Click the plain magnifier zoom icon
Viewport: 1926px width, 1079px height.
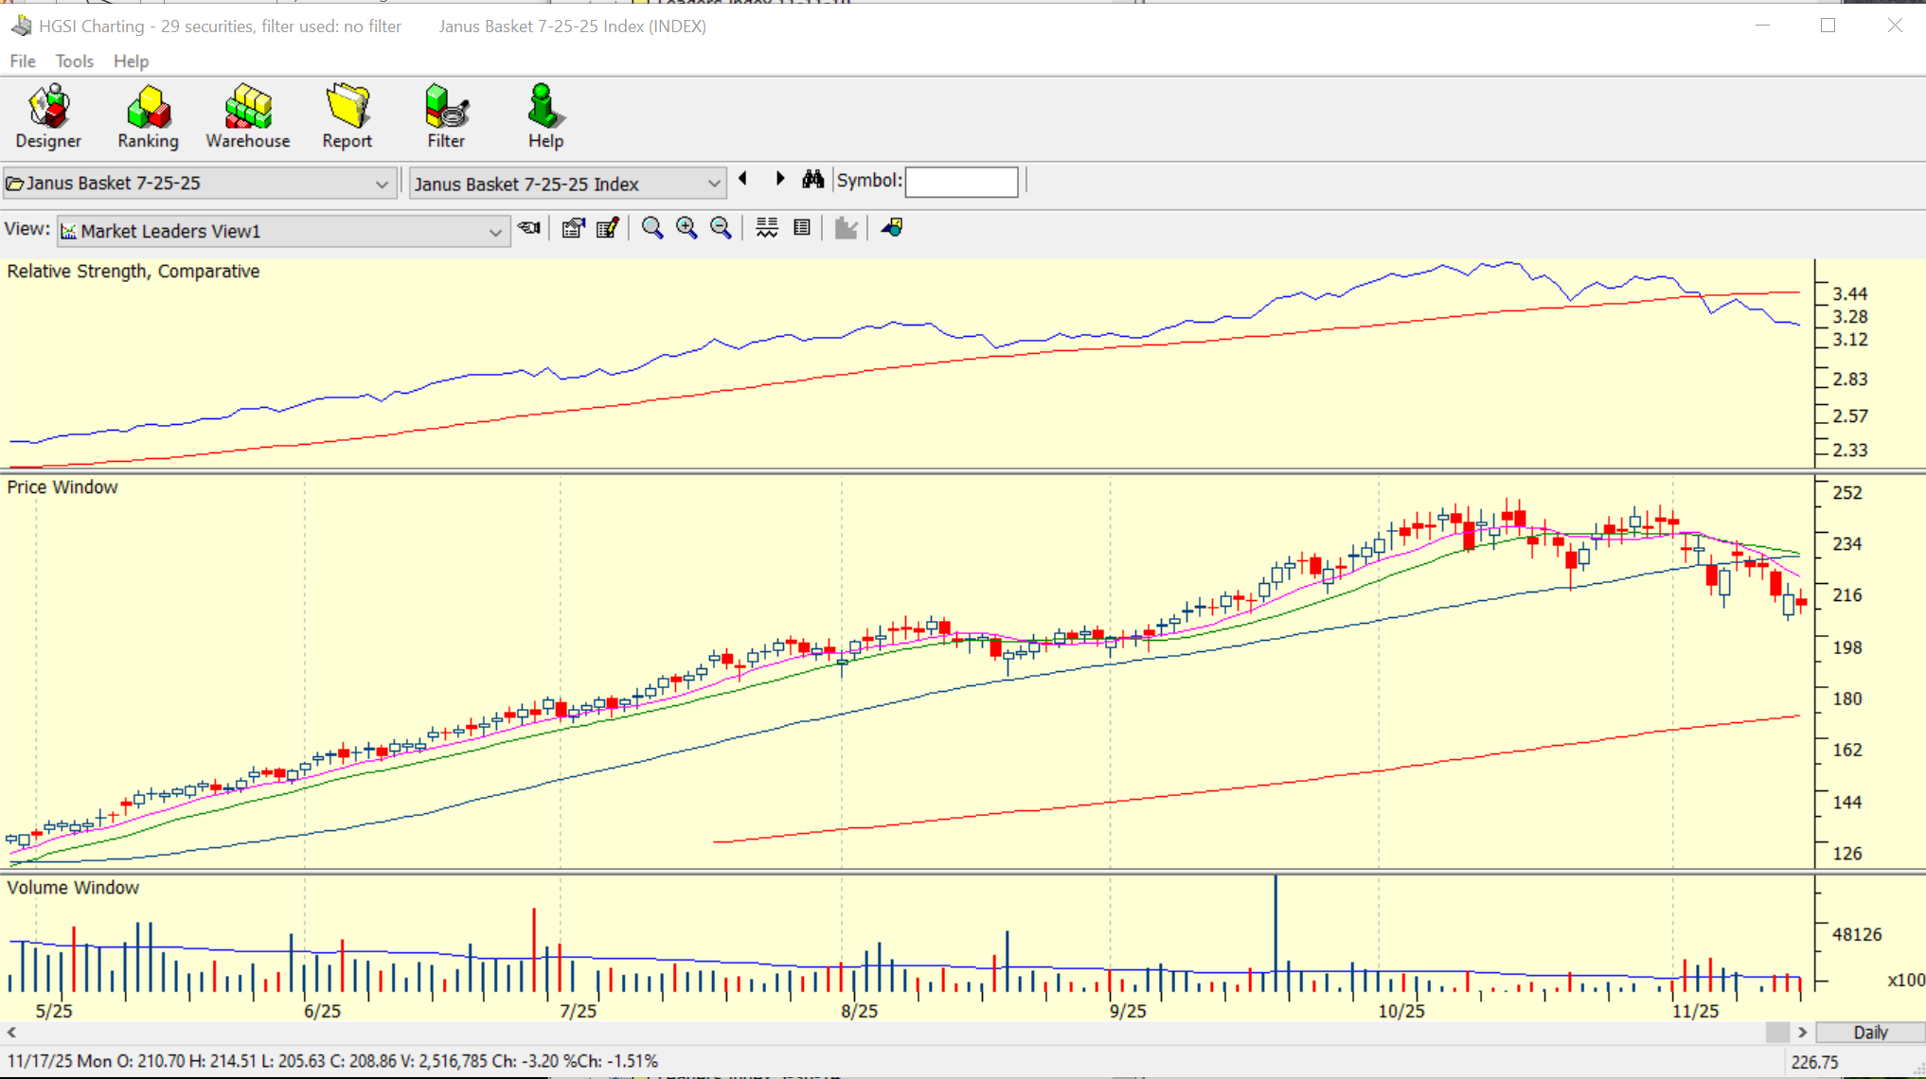tap(651, 228)
